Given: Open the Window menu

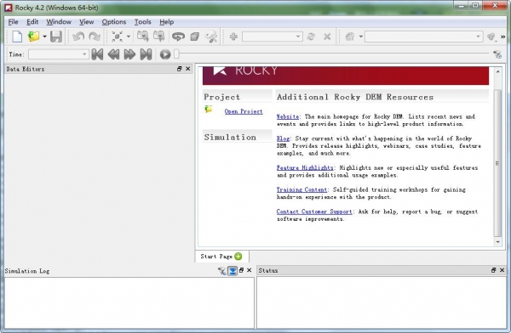Looking at the screenshot, I should click(59, 22).
